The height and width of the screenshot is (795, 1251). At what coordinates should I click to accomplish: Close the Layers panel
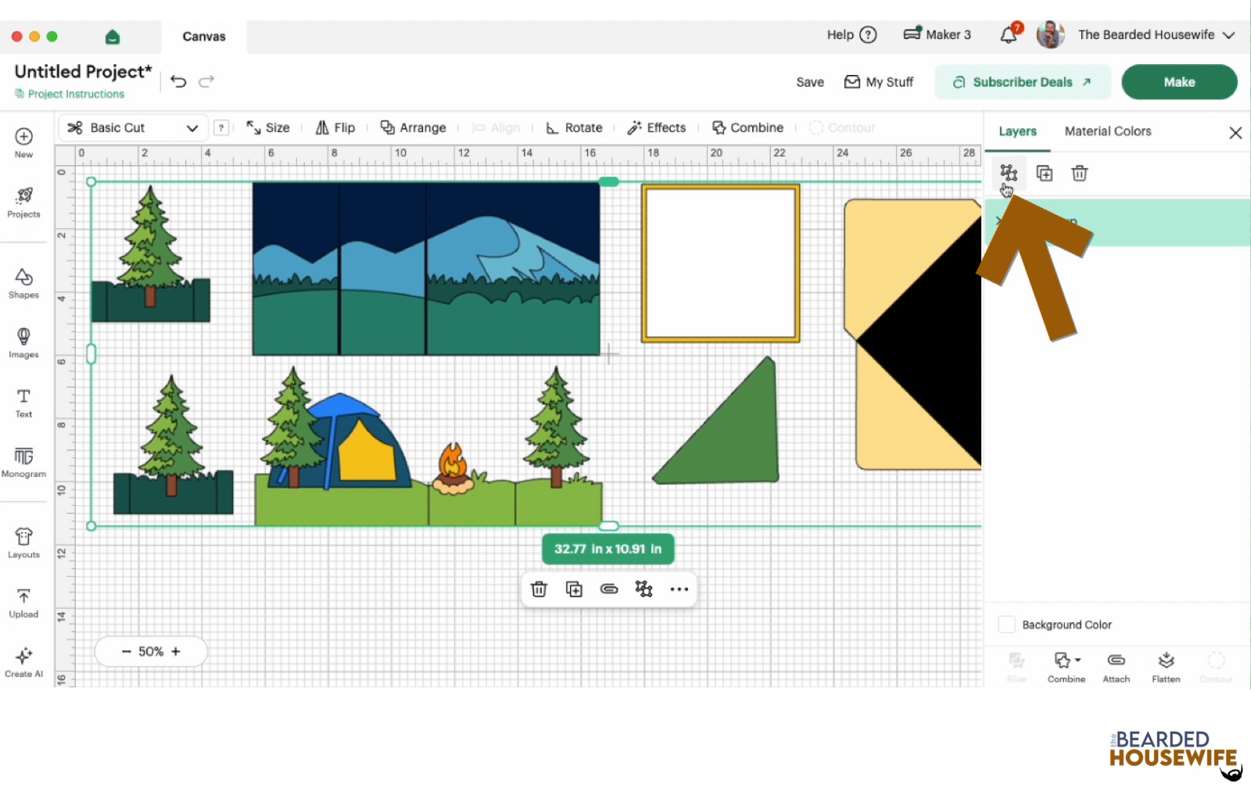click(1235, 133)
